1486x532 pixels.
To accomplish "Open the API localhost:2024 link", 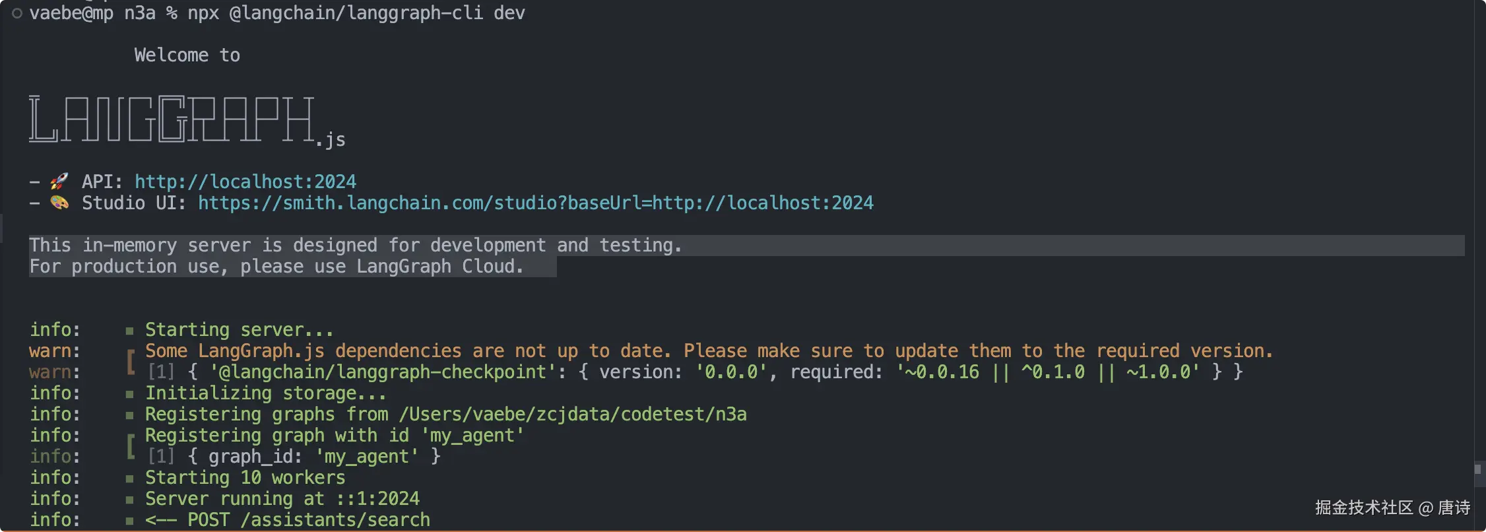I will click(x=245, y=182).
